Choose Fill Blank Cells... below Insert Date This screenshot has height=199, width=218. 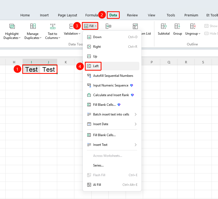[x=112, y=135]
